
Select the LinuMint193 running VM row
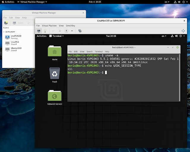point(18,37)
